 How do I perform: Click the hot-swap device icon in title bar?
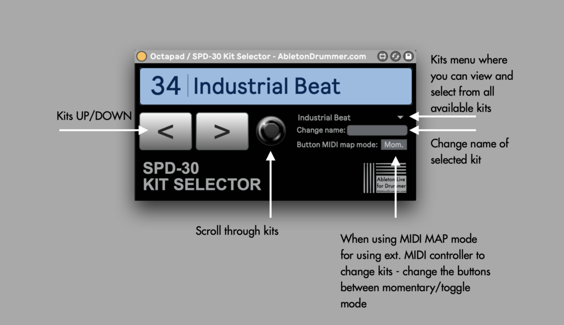tap(382, 57)
